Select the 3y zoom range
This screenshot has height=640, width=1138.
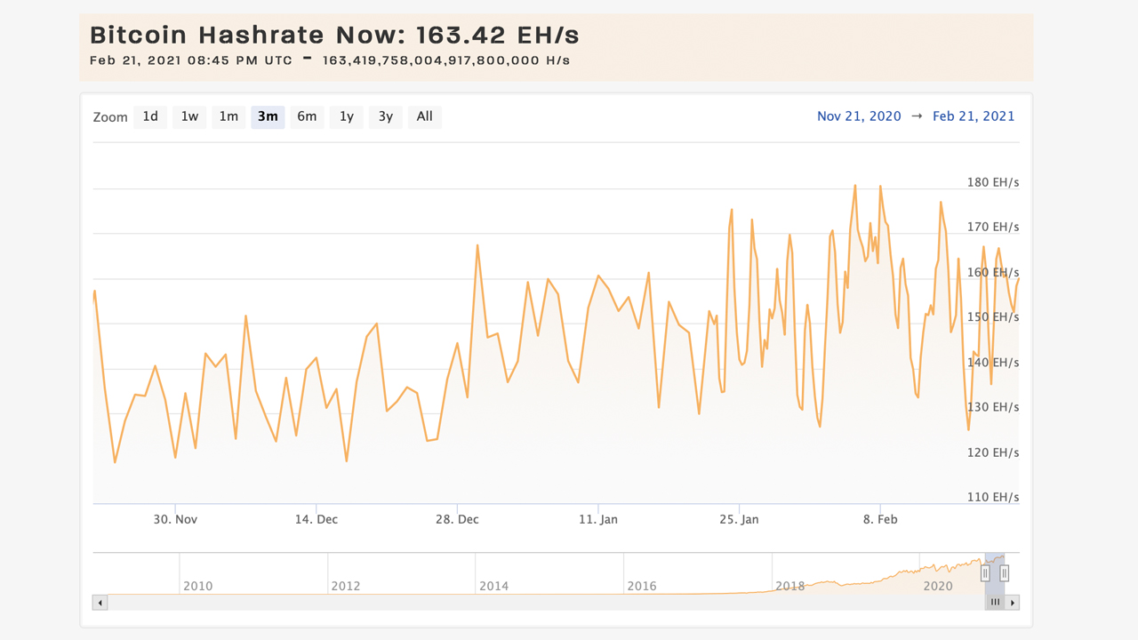pos(385,116)
